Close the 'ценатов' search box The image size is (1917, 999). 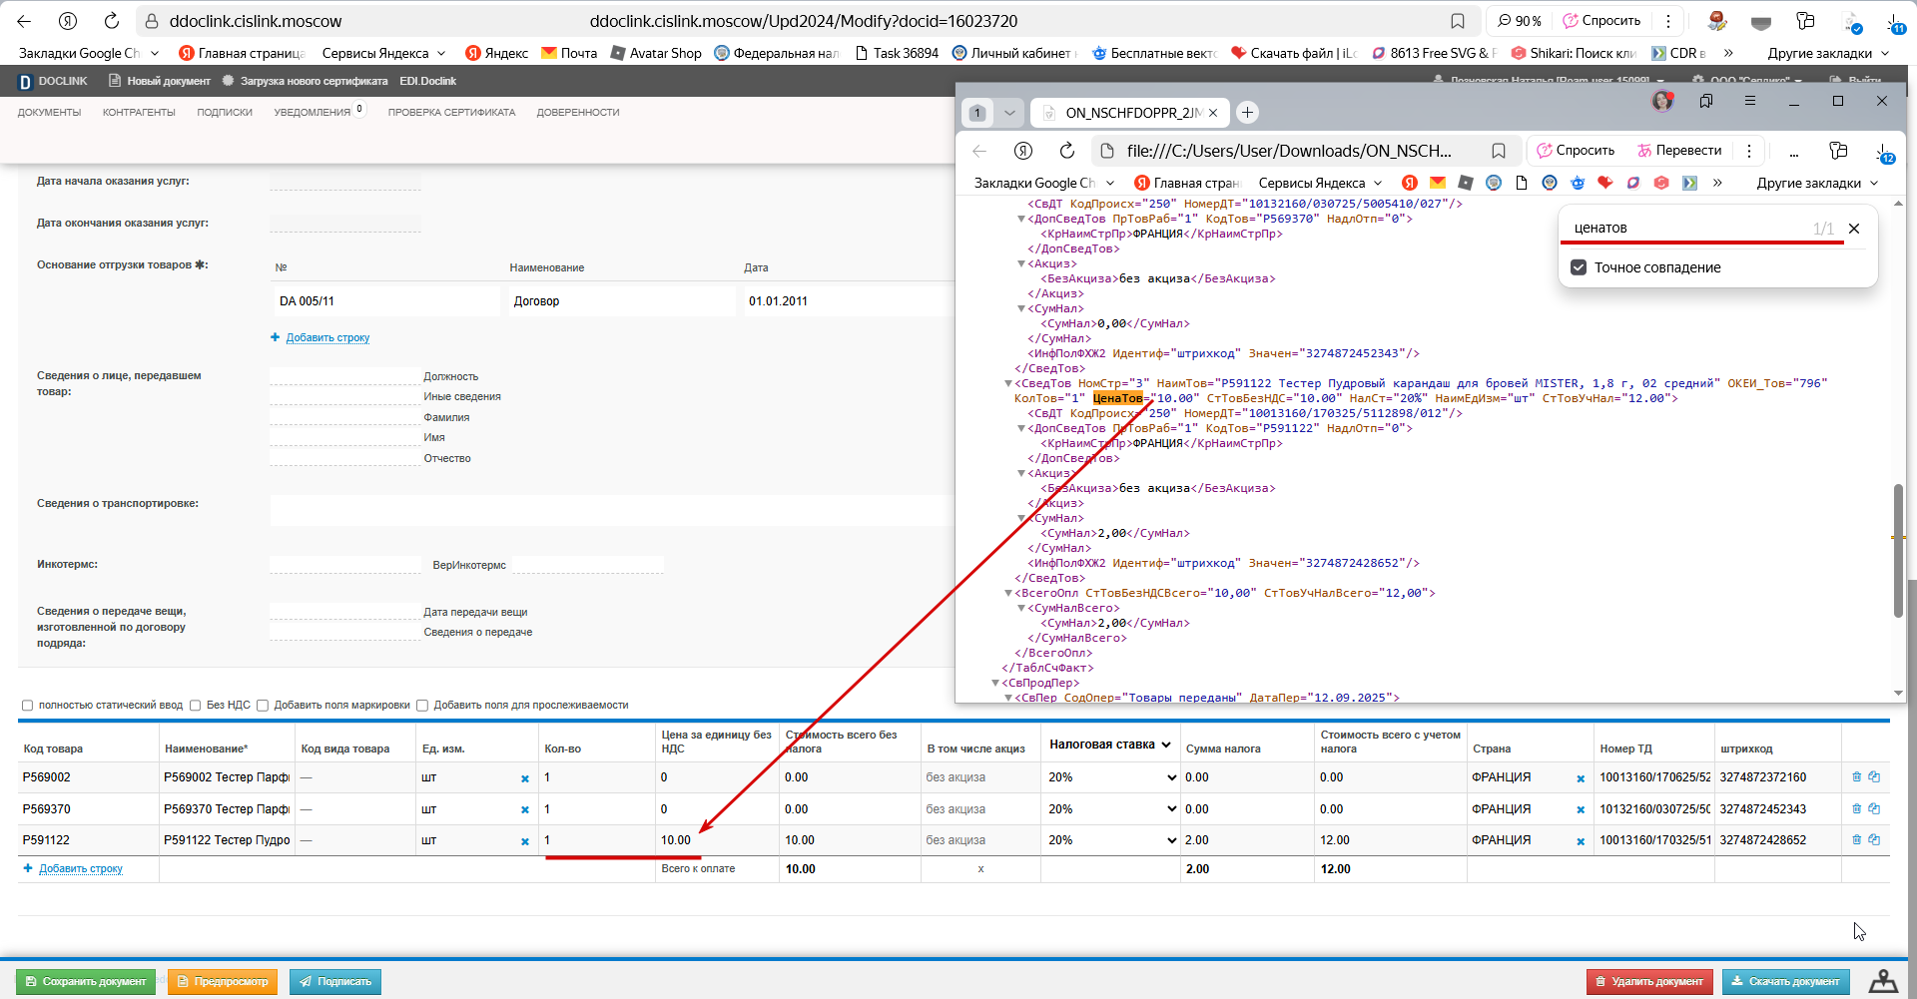pos(1854,229)
